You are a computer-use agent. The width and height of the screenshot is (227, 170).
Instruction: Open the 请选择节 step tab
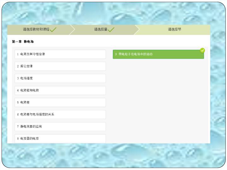[174, 30]
